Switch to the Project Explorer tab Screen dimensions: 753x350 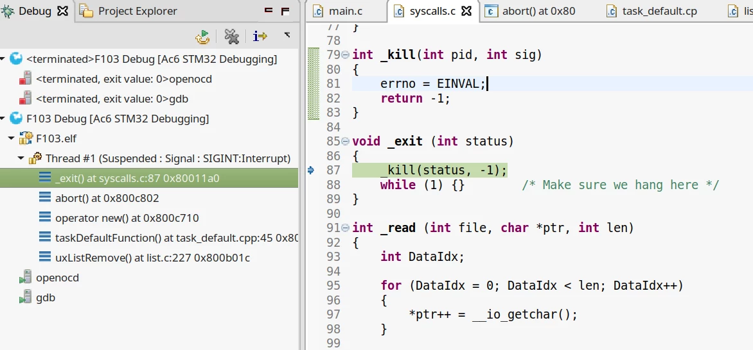pyautogui.click(x=128, y=11)
